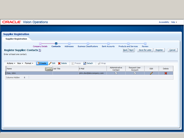Click the Company Details train stop
The image size is (184, 138).
click(x=40, y=45)
